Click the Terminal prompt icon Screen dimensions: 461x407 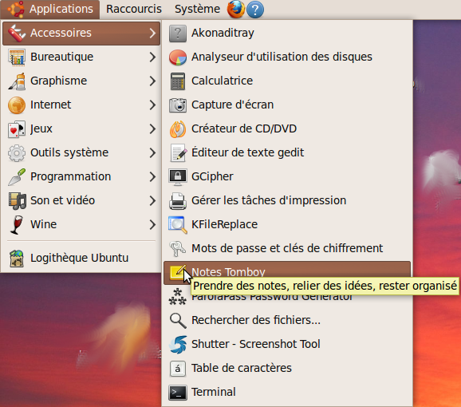(x=178, y=393)
